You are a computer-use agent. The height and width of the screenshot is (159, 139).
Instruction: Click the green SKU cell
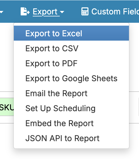coord(7,107)
